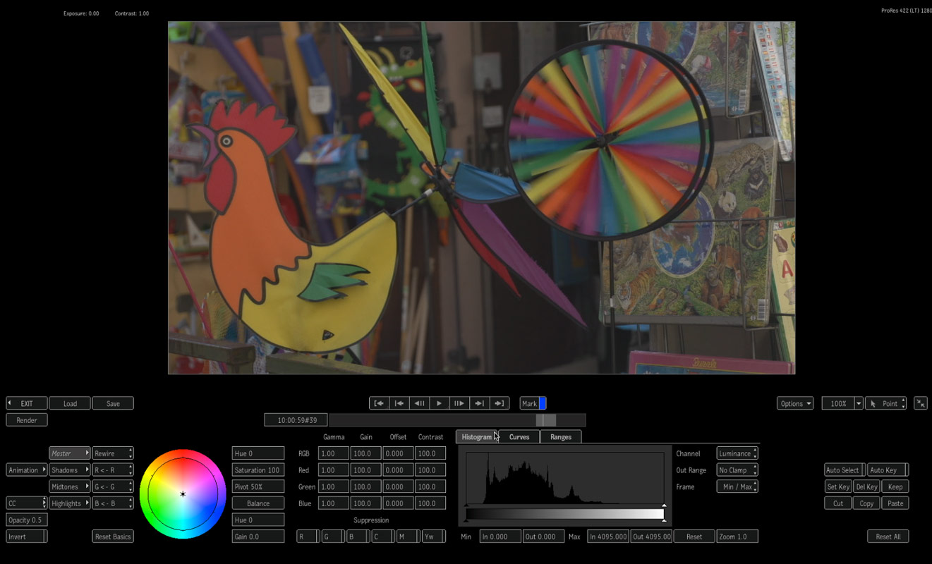932x564 pixels.
Task: Jump to the clip's last frame
Action: [x=499, y=403]
